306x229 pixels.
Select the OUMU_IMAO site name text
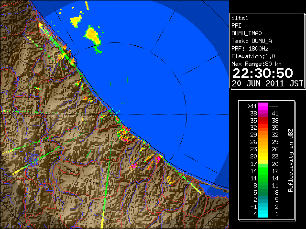point(247,33)
